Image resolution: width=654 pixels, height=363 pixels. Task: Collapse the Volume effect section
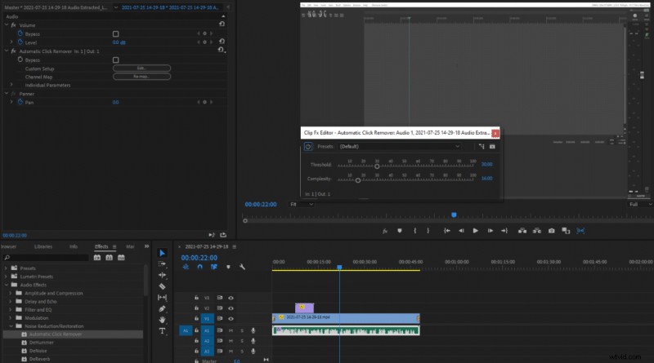click(7, 25)
